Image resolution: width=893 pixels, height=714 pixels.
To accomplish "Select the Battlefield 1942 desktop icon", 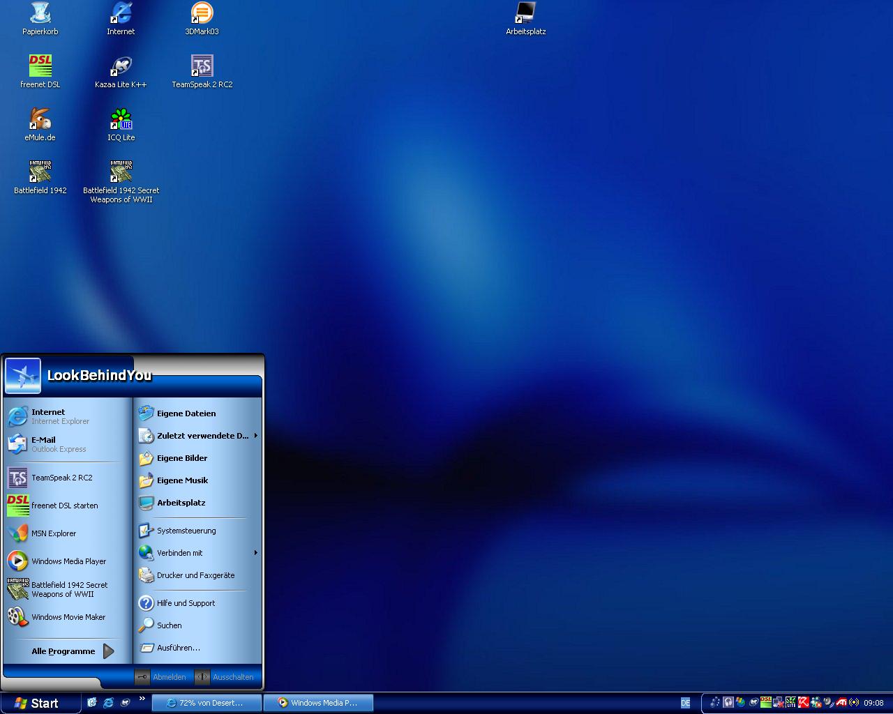I will tap(40, 178).
